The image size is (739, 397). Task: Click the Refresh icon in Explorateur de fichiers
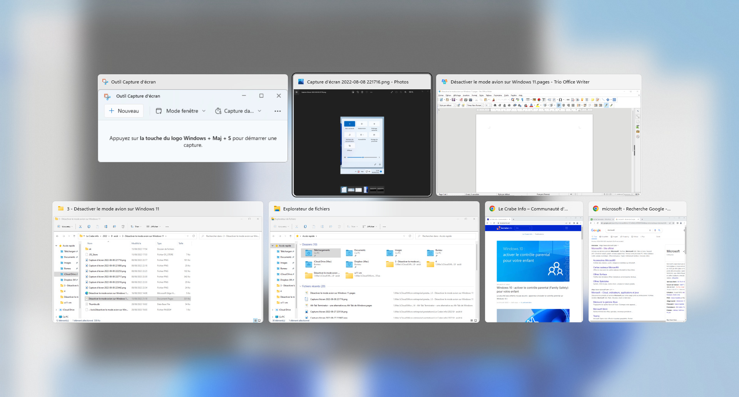tap(410, 236)
